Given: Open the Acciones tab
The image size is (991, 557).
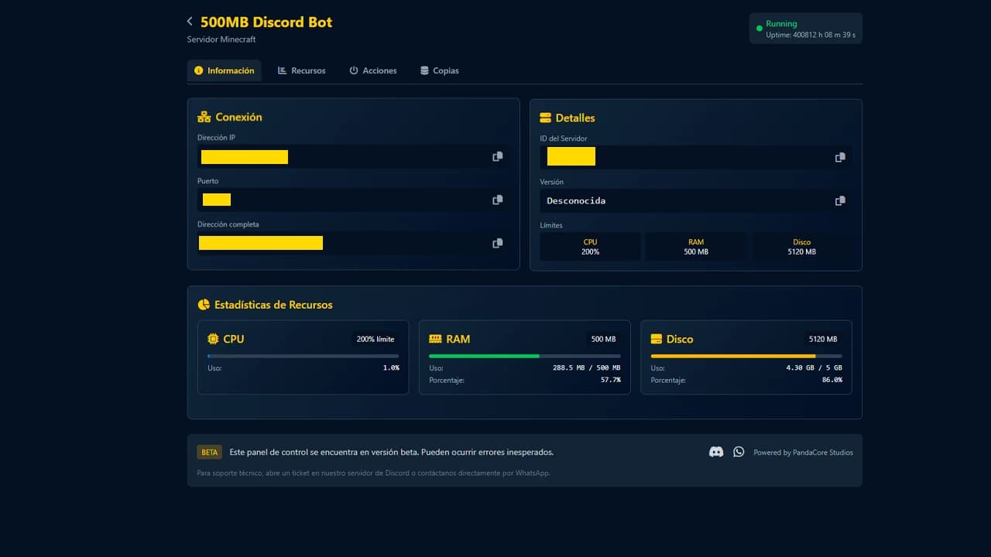Looking at the screenshot, I should tap(373, 70).
